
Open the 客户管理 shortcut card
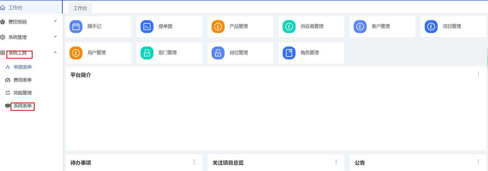click(x=382, y=27)
